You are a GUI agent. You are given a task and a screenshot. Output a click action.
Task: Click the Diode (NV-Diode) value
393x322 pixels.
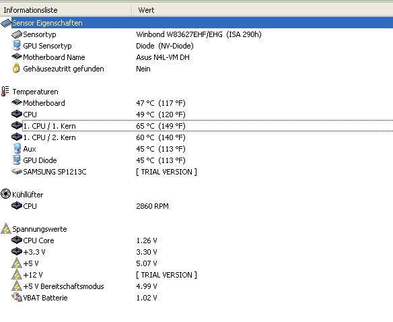[x=165, y=46]
